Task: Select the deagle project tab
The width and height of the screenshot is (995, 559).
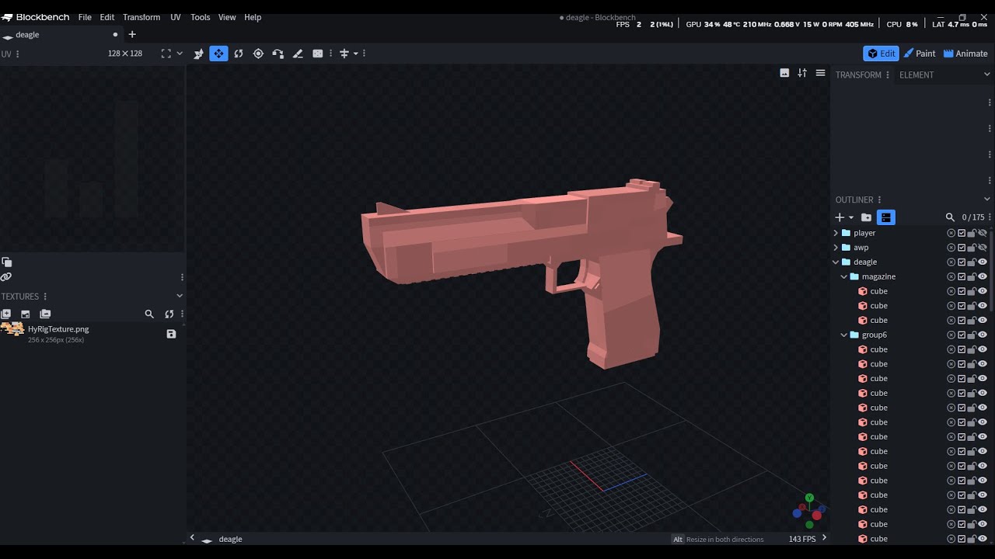Action: coord(61,34)
